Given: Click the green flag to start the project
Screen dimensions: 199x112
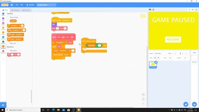Looking at the screenshot, I should tap(150, 10).
